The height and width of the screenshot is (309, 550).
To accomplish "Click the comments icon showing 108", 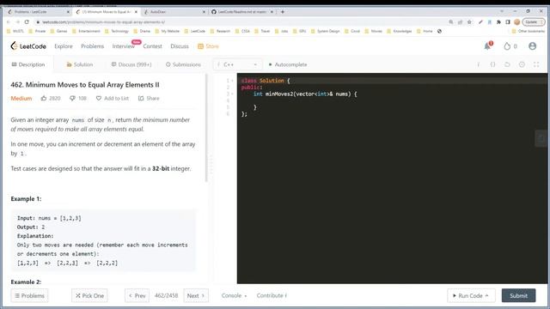I will point(72,99).
